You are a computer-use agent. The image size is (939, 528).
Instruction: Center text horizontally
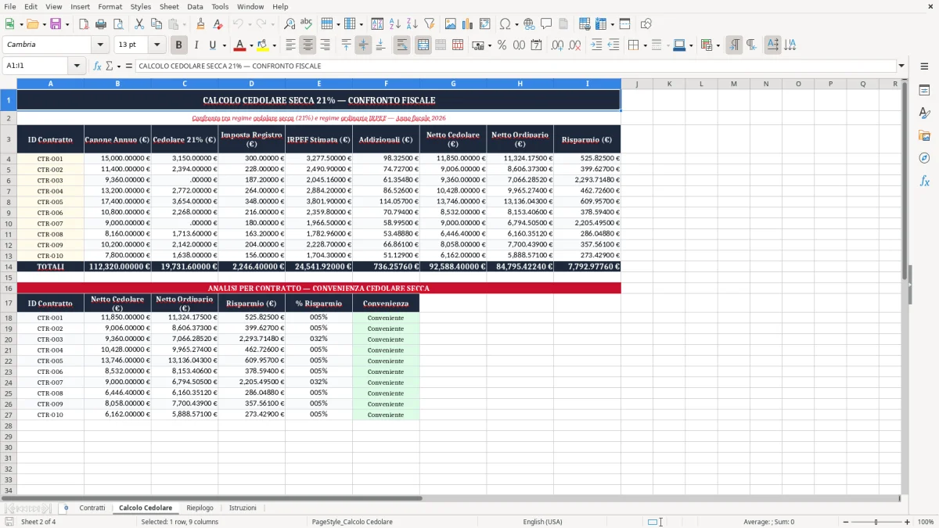point(308,45)
